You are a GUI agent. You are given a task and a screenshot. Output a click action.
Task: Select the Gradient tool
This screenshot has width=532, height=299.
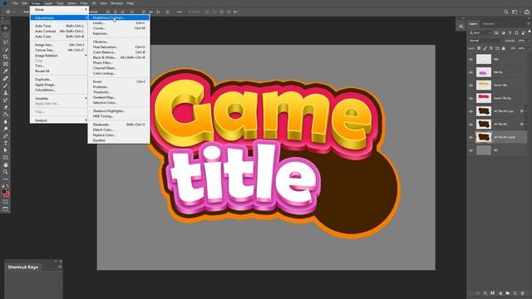pyautogui.click(x=6, y=115)
